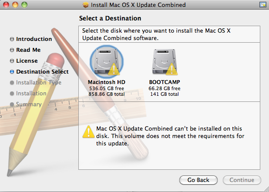Select the BOOTCAMP drive icon
The image size is (269, 192).
(164, 61)
